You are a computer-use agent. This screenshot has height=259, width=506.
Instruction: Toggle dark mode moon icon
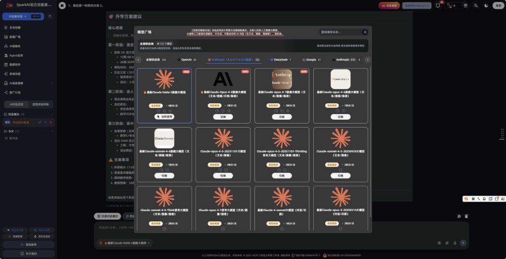[486, 5]
